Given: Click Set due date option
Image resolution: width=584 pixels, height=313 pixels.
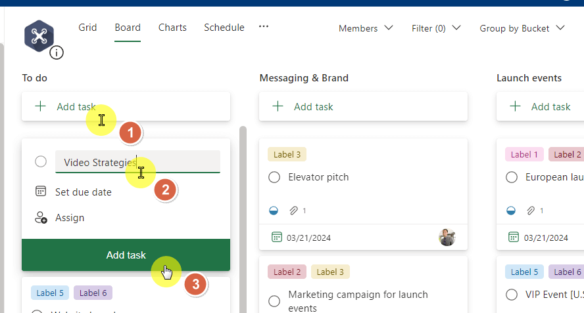Looking at the screenshot, I should coord(84,192).
